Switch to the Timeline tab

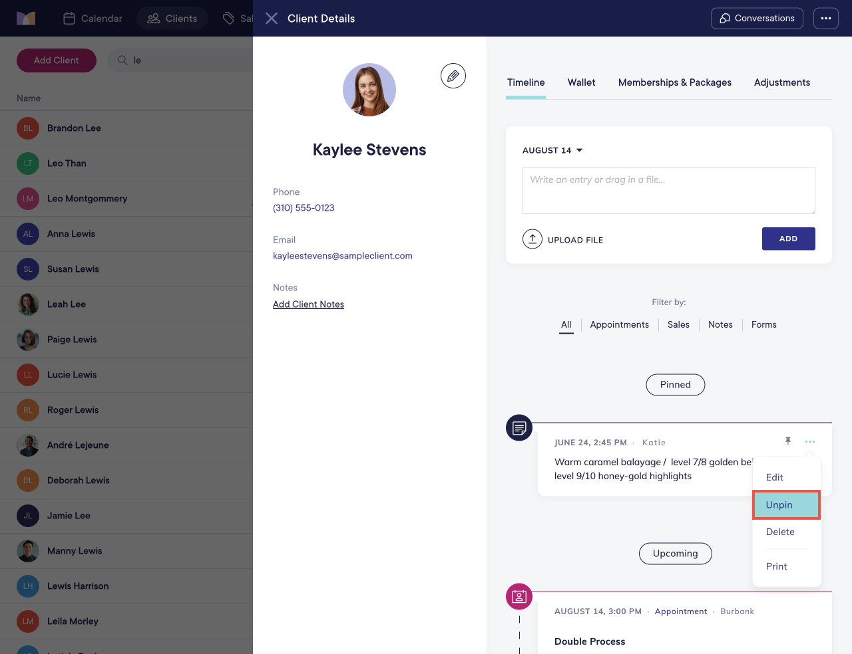(x=526, y=82)
